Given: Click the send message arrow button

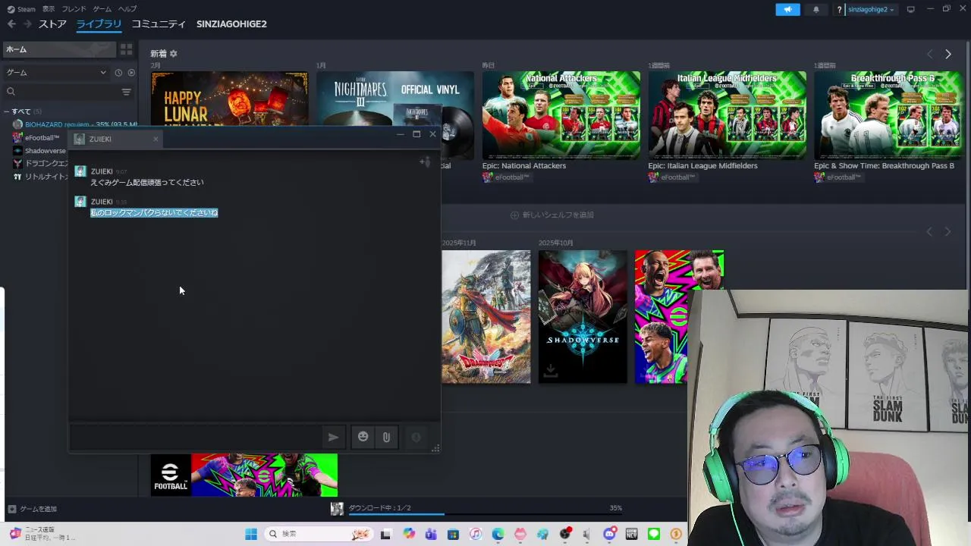Looking at the screenshot, I should [332, 437].
